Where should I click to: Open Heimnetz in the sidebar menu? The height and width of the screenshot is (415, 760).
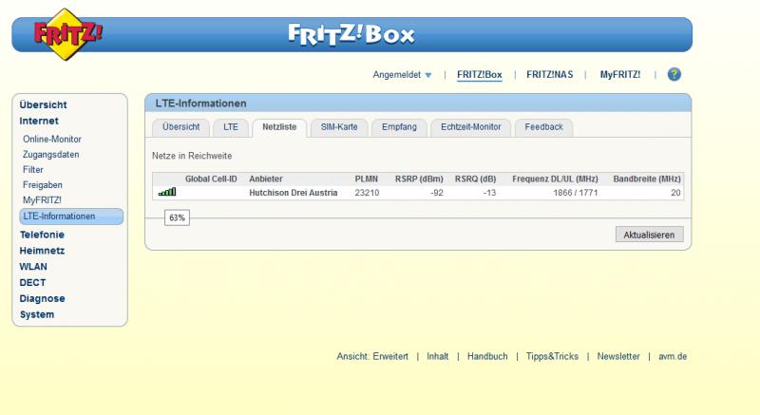pyautogui.click(x=42, y=251)
